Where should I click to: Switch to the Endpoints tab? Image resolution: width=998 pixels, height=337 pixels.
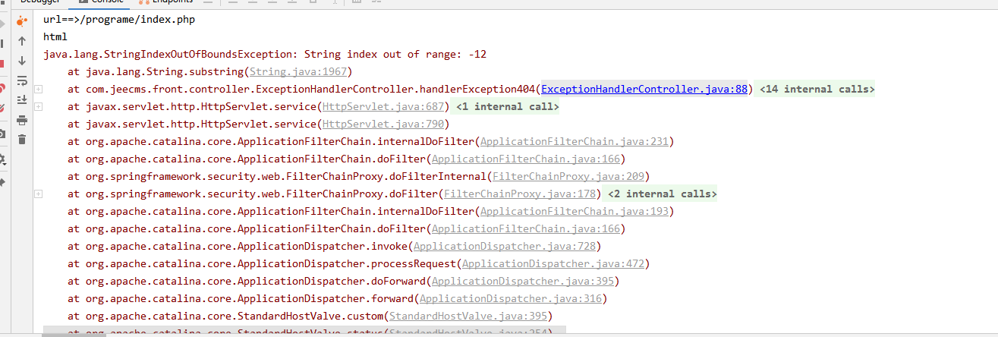coord(165,2)
